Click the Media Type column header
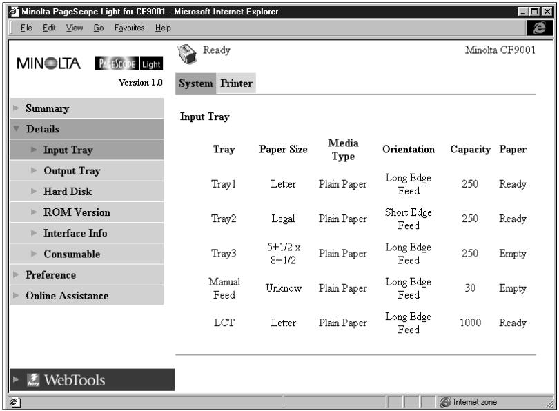The height and width of the screenshot is (411, 559). click(343, 149)
